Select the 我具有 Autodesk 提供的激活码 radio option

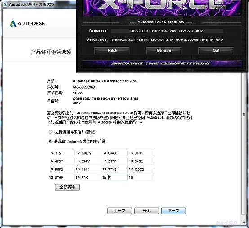point(50,141)
